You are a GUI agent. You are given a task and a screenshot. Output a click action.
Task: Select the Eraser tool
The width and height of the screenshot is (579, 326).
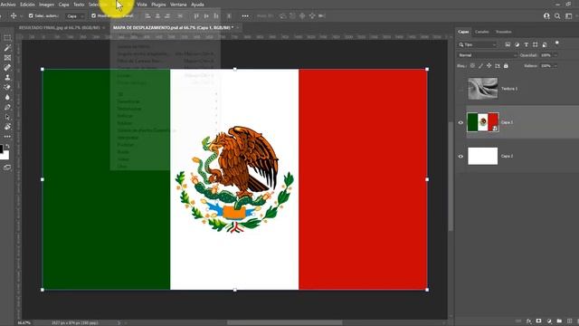[x=7, y=88]
